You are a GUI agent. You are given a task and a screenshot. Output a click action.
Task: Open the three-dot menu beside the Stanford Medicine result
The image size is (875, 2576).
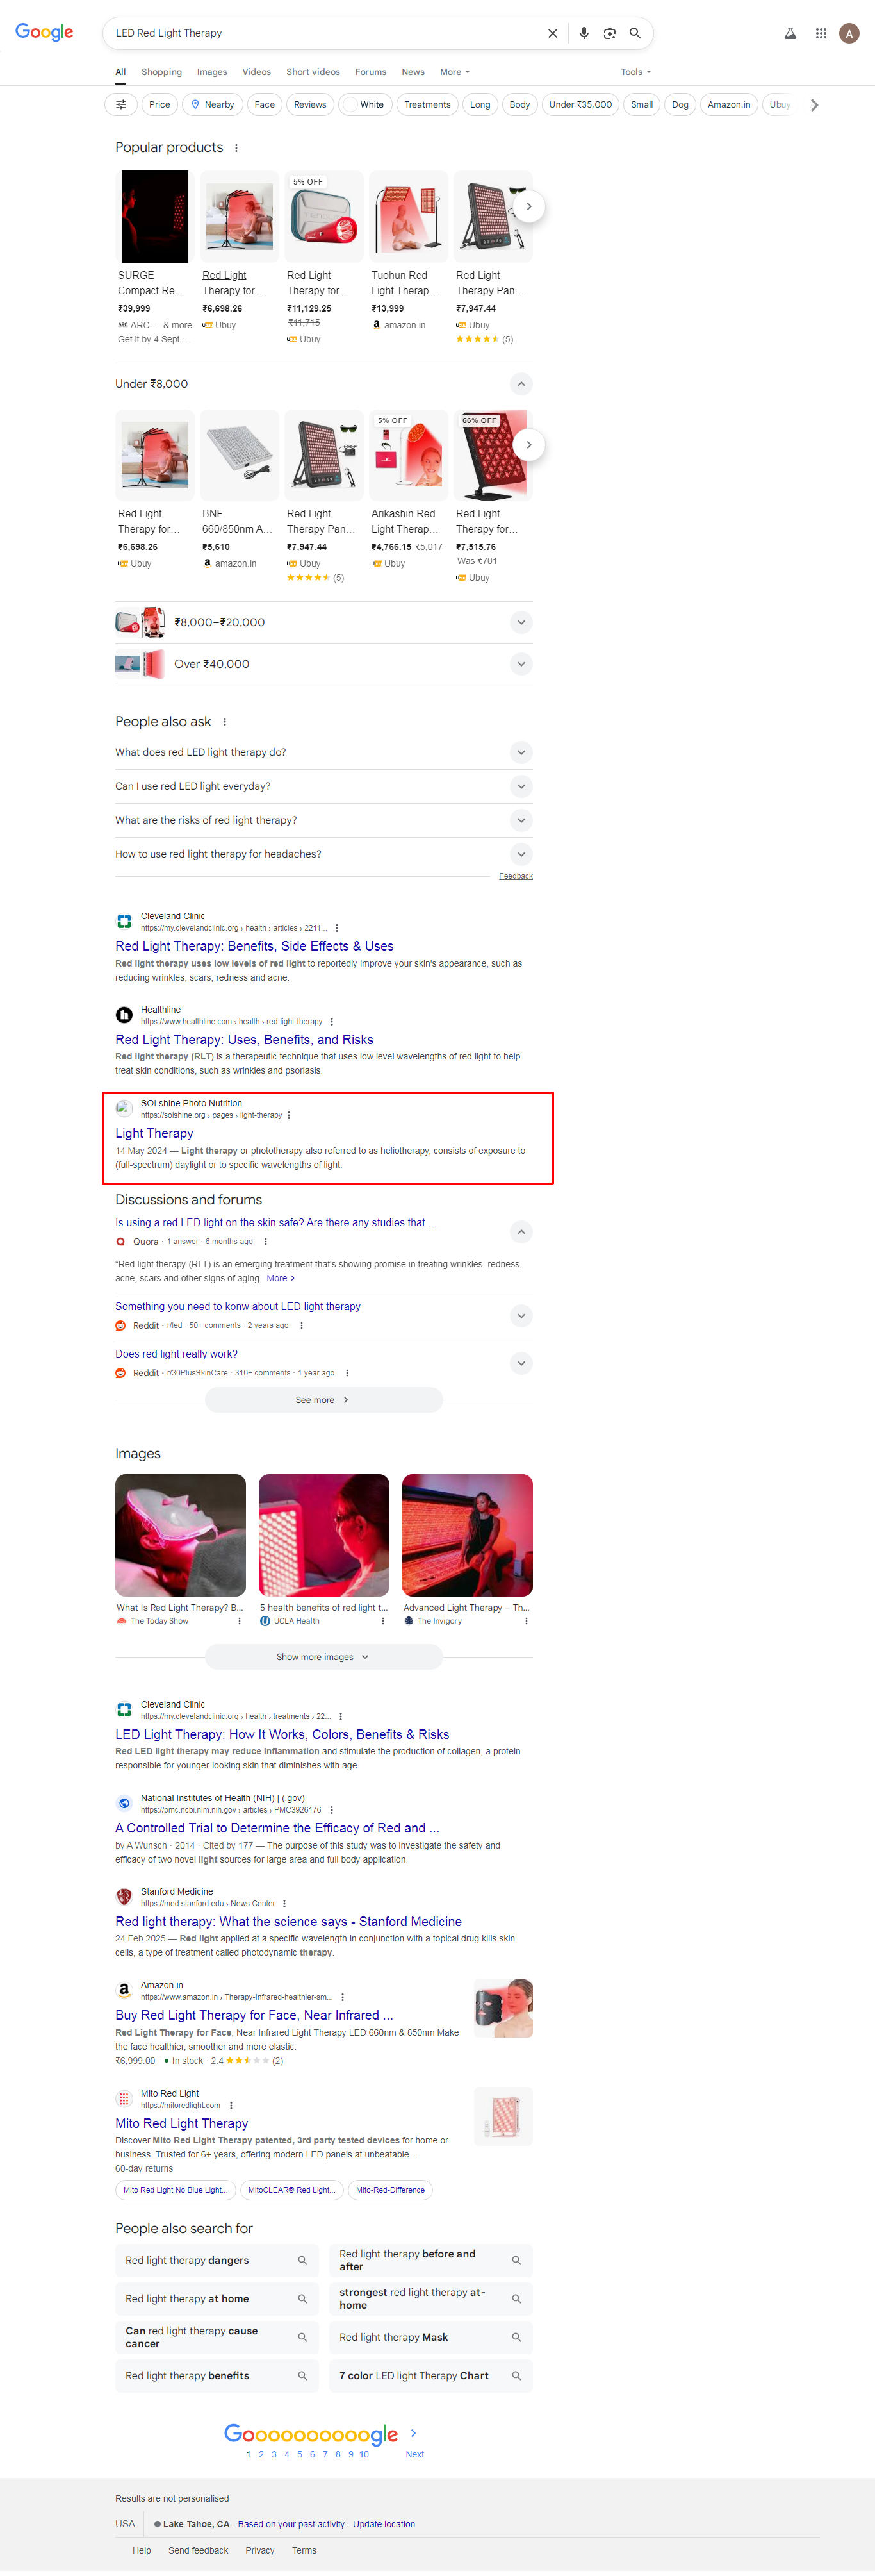284,1903
